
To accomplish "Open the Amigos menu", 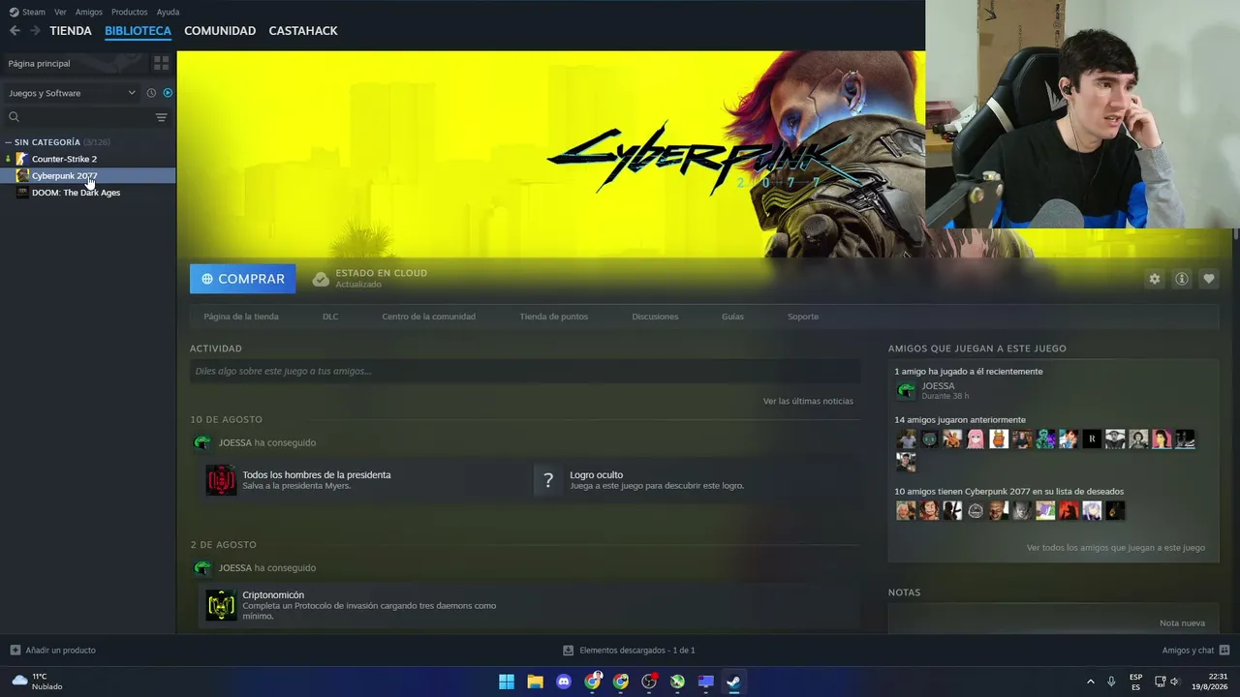I will (x=88, y=12).
